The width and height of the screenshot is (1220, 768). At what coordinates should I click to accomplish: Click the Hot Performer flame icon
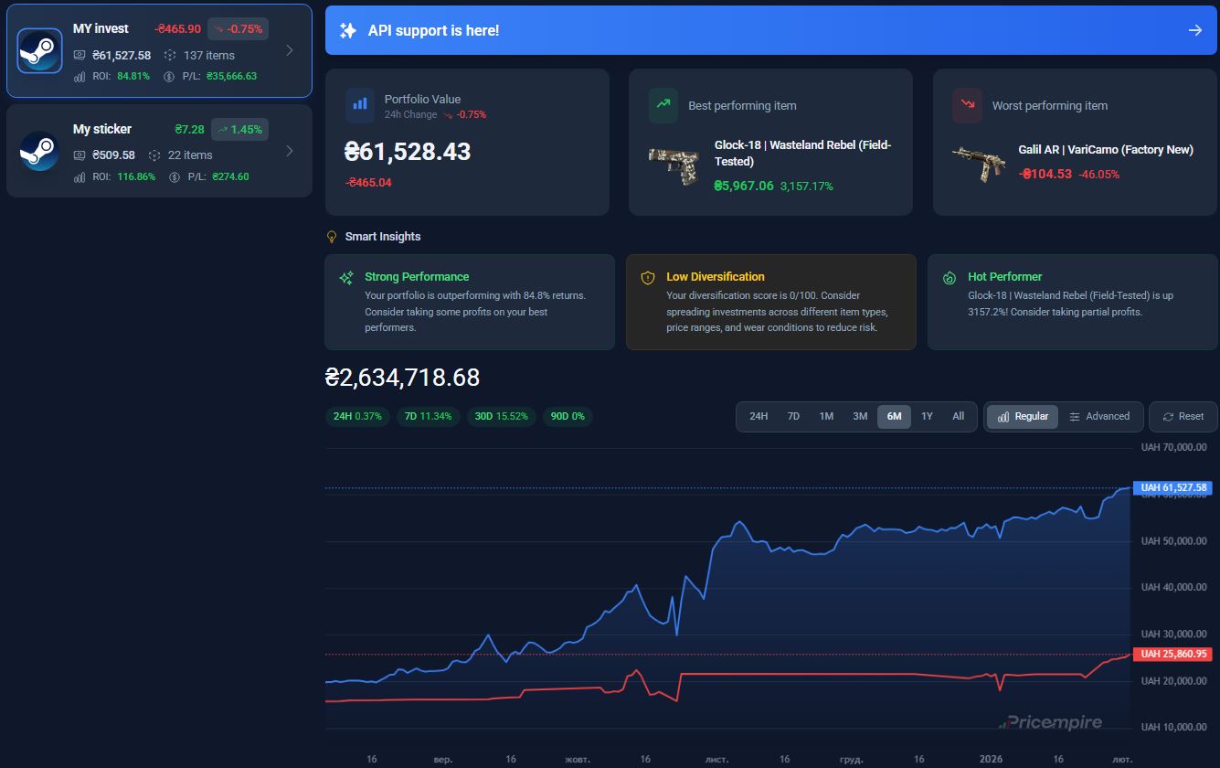[x=949, y=277]
